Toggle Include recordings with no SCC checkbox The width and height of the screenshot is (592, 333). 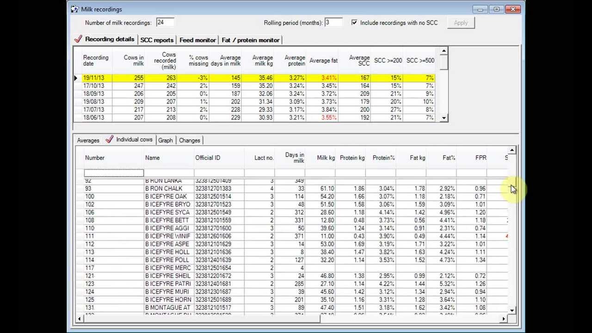click(354, 22)
